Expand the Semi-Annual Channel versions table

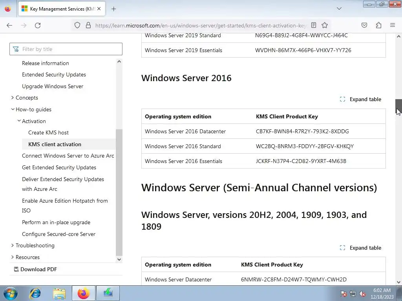point(360,248)
